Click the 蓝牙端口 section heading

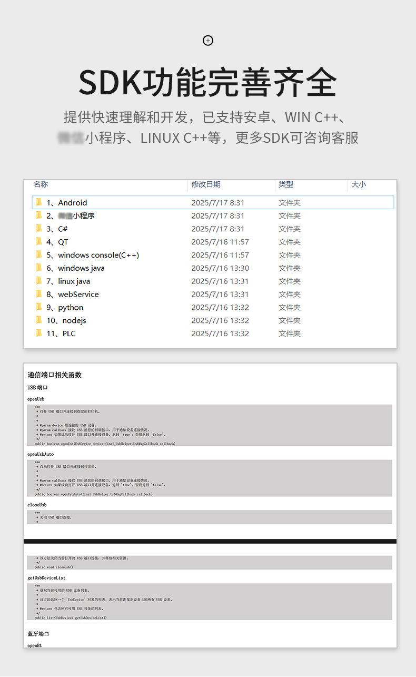(38, 634)
